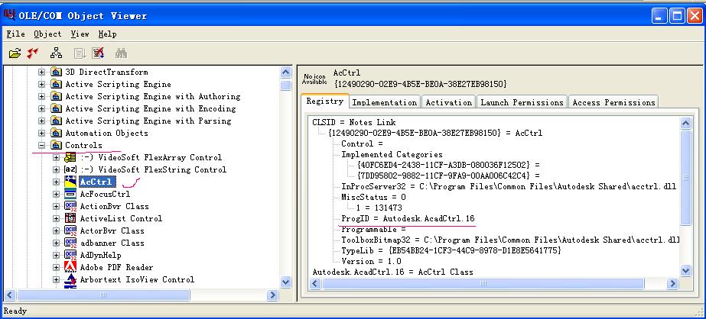Viewport: 706px width, 319px height.
Task: Collapse the Controls tree node
Action: click(x=42, y=145)
